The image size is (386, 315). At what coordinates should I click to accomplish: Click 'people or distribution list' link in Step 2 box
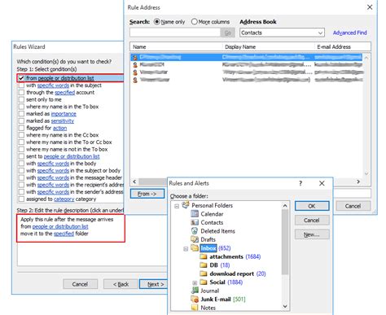click(x=60, y=226)
